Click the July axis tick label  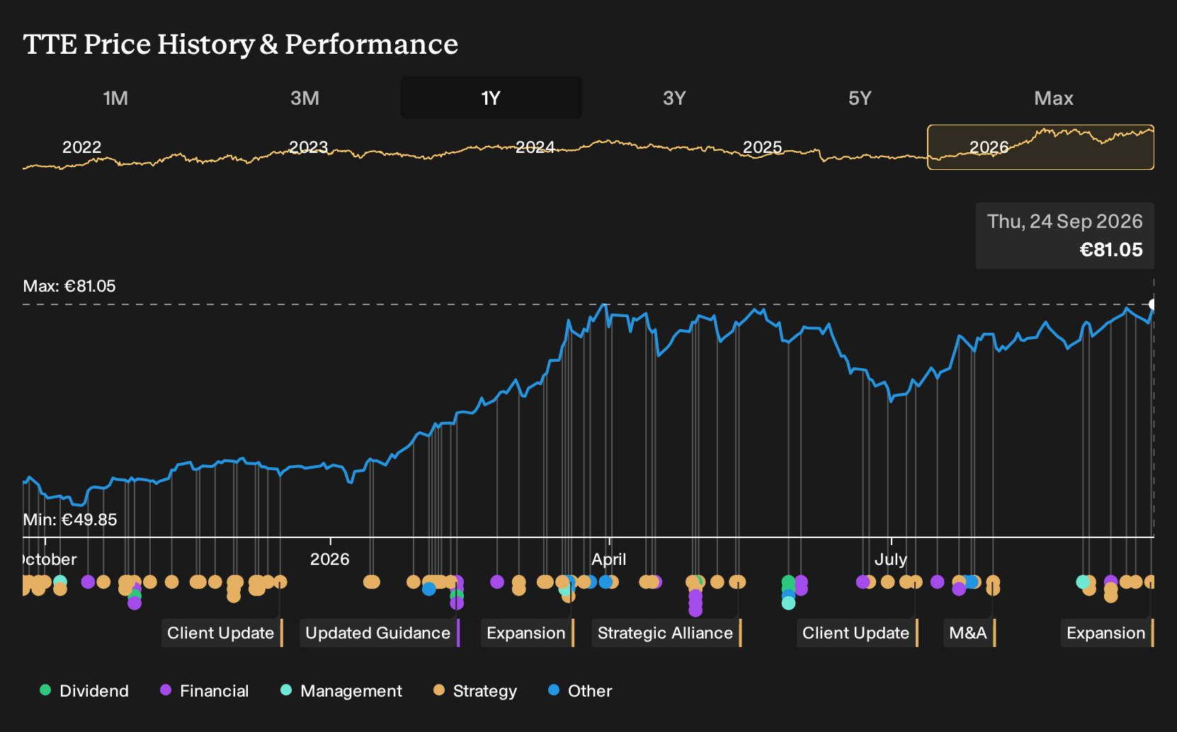[891, 559]
